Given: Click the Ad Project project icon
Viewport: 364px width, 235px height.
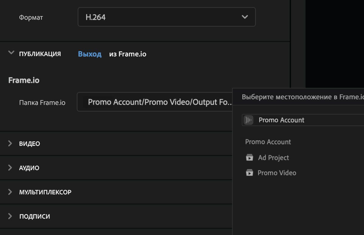Looking at the screenshot, I should tap(249, 158).
